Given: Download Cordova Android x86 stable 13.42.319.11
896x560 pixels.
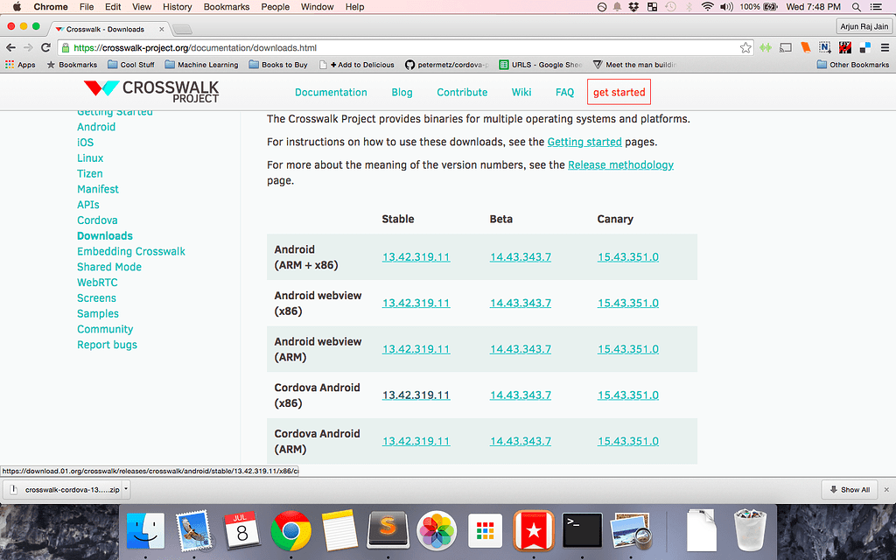Looking at the screenshot, I should [x=416, y=395].
